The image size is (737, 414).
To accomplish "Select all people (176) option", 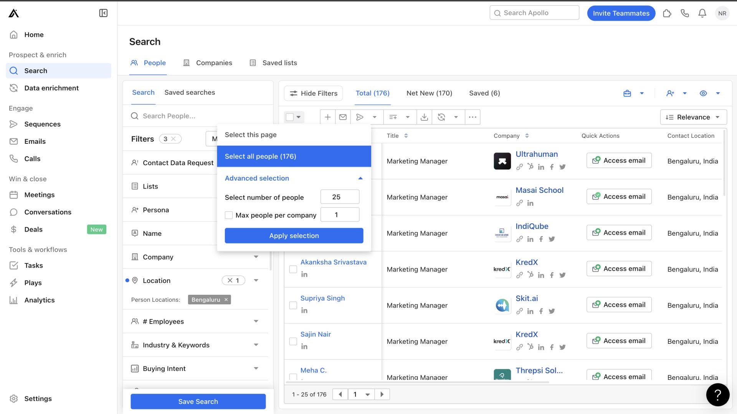I will 294,156.
